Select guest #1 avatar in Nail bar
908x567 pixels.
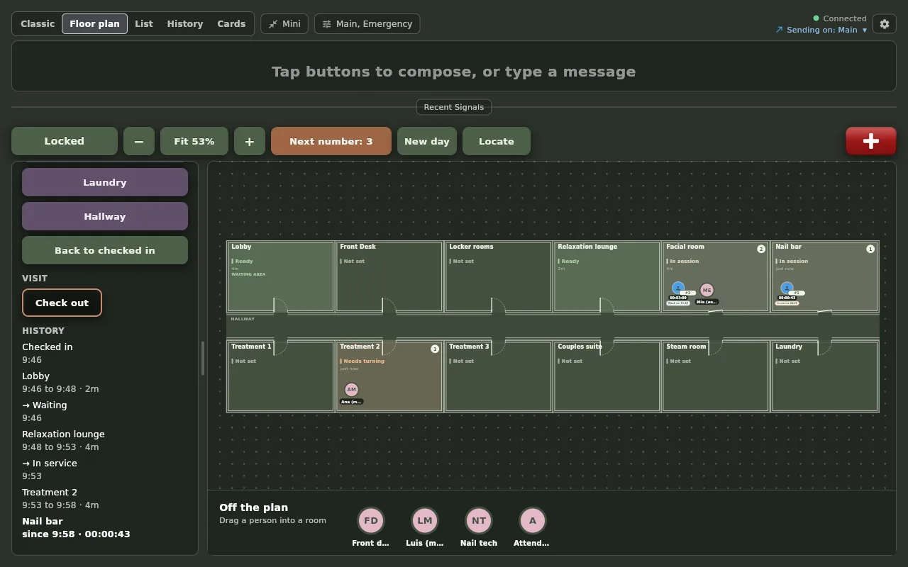[x=787, y=288]
